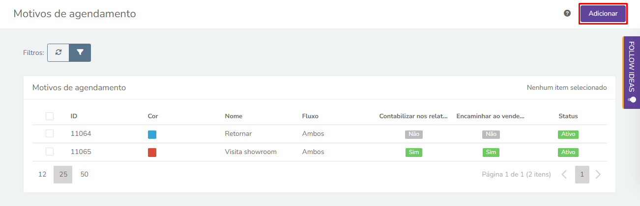Click the red color swatch for Visita showroom
Viewport: 640px width, 206px height.
click(152, 153)
